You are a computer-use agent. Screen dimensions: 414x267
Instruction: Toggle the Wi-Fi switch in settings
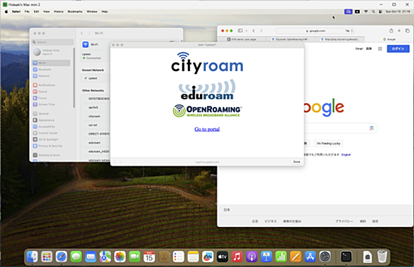172,42
